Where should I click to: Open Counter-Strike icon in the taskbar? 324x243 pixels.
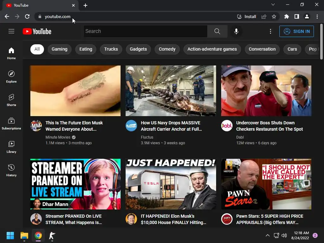tap(52, 235)
